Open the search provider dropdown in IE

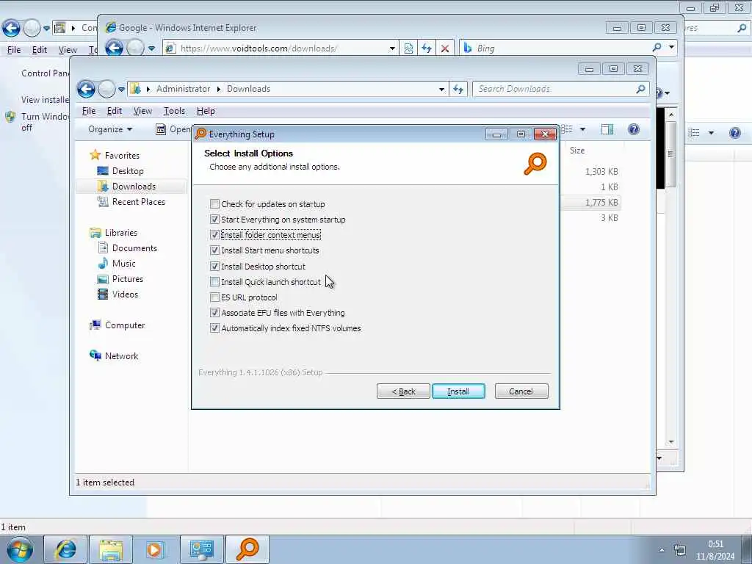(x=671, y=47)
